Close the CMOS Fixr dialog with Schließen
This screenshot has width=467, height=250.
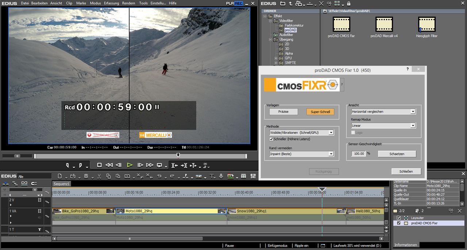click(406, 171)
